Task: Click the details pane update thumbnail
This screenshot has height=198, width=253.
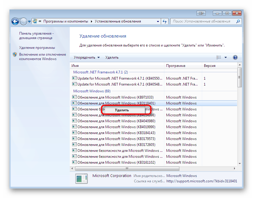Action: pos(82,178)
